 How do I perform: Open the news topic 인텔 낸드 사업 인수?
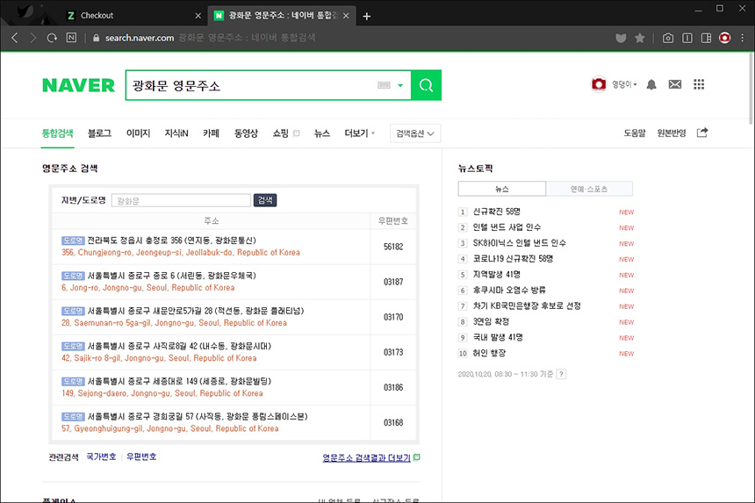[507, 227]
